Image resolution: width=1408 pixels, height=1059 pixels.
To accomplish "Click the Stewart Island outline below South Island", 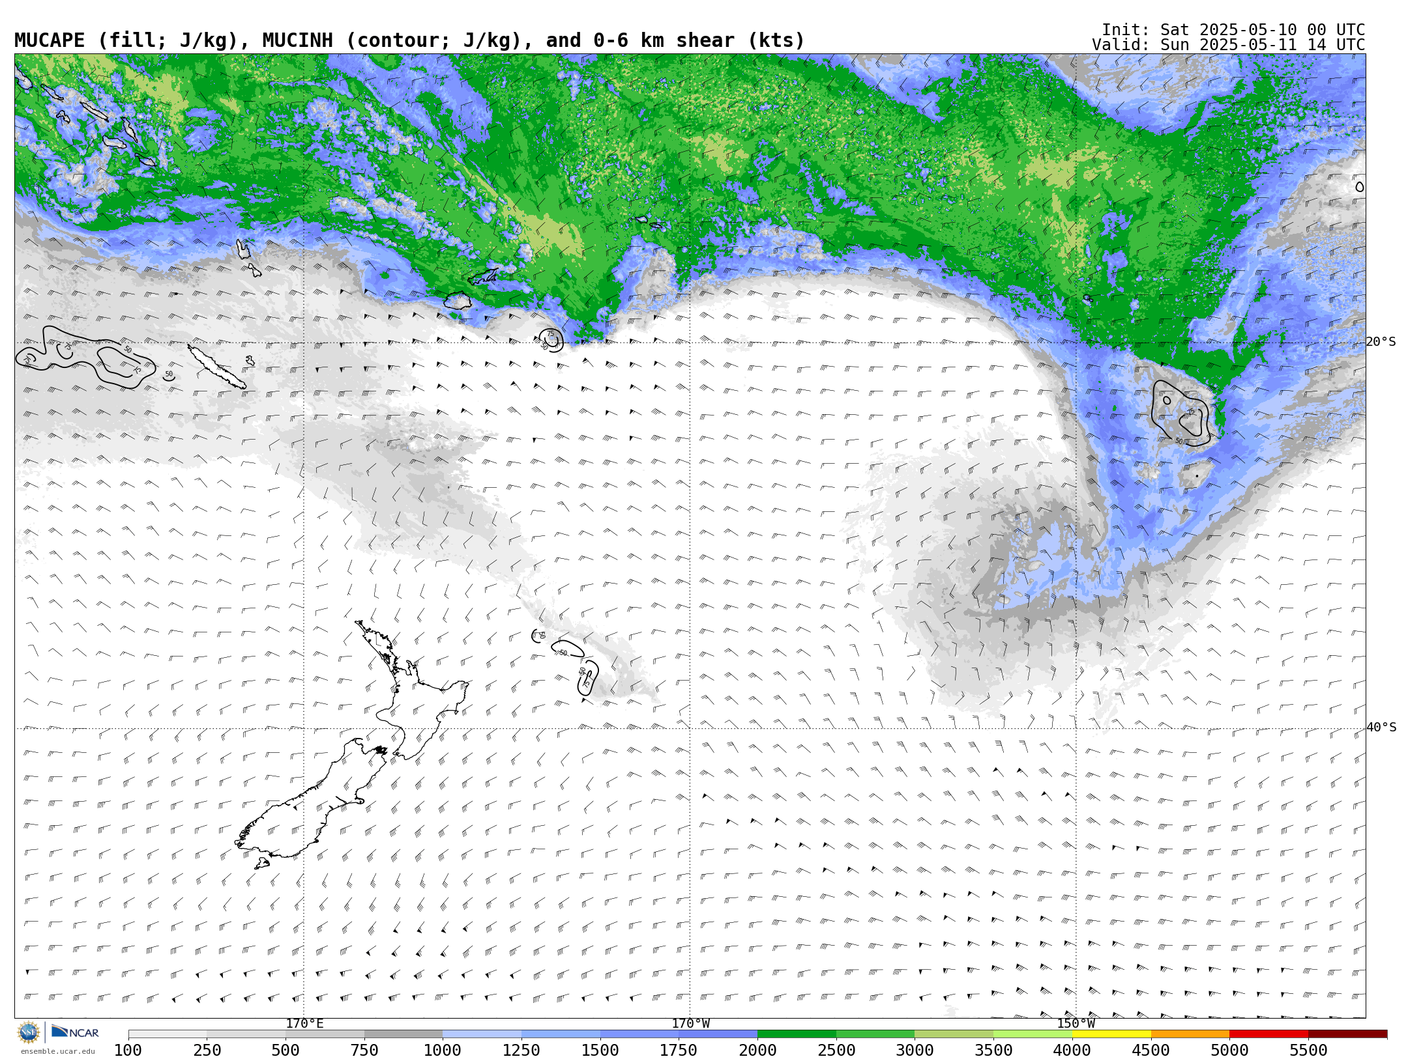I will [262, 863].
